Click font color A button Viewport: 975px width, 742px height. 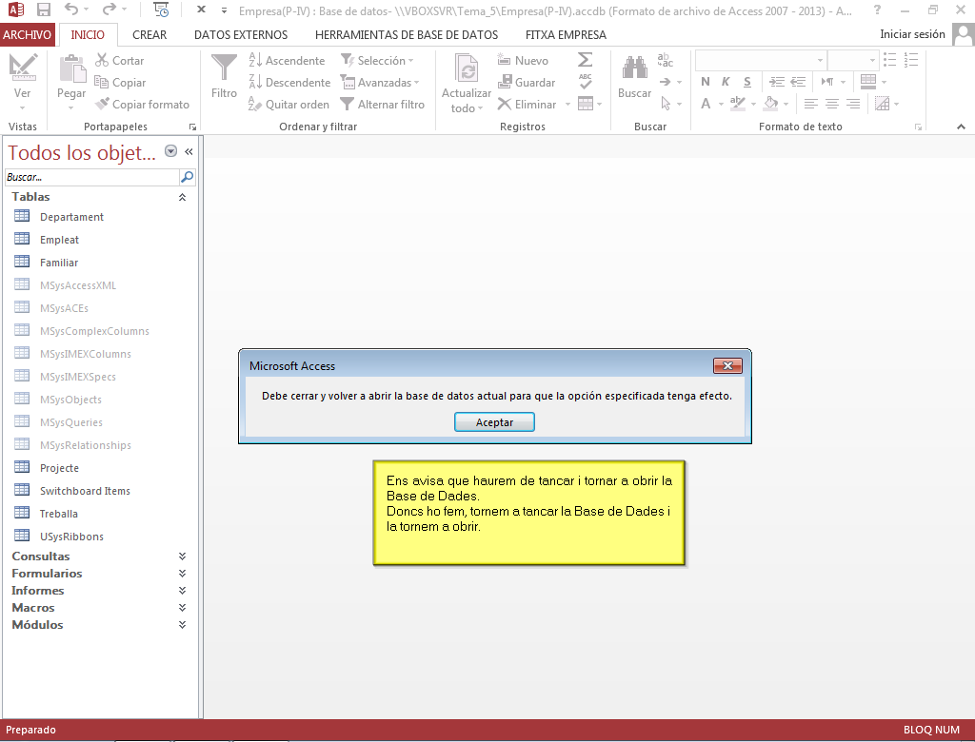pos(706,103)
